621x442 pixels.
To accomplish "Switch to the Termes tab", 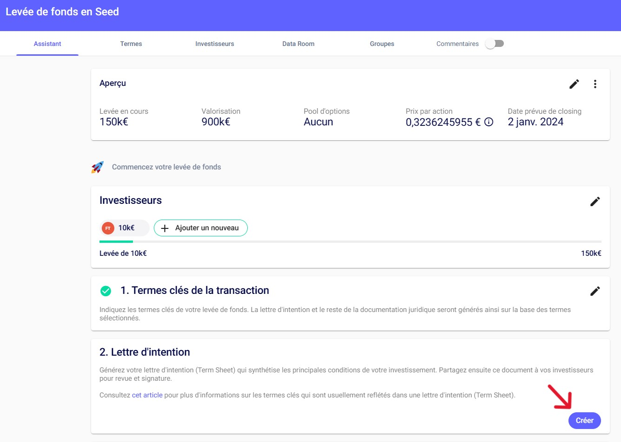I will point(131,44).
